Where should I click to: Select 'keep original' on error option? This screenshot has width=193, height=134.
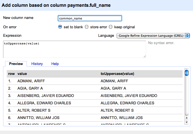111,27
